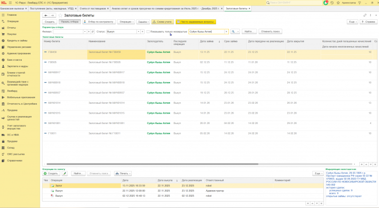
Task: Expand the Операции dropdown in toolbar
Action: (x=125, y=22)
